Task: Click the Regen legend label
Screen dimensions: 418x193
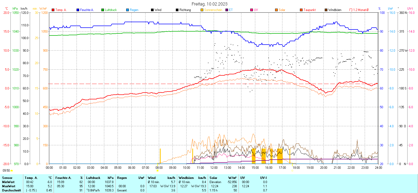Action: pyautogui.click(x=134, y=10)
